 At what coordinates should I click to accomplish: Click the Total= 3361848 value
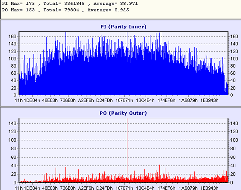(64, 3)
